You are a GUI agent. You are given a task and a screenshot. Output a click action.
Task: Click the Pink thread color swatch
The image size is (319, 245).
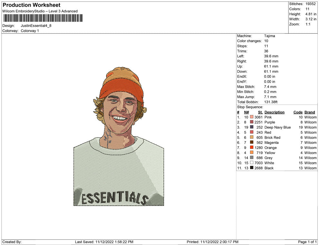pyautogui.click(x=252, y=117)
